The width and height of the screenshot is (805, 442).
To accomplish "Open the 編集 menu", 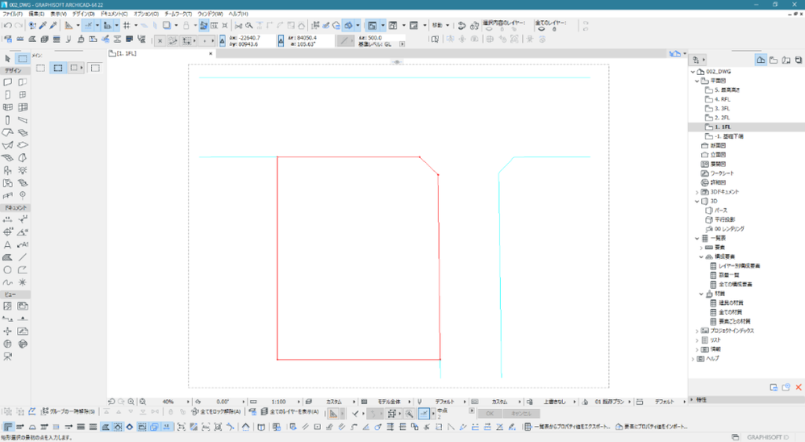I will (x=36, y=14).
